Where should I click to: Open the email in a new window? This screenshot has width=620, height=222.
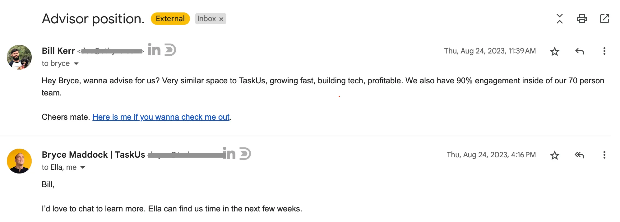[604, 19]
